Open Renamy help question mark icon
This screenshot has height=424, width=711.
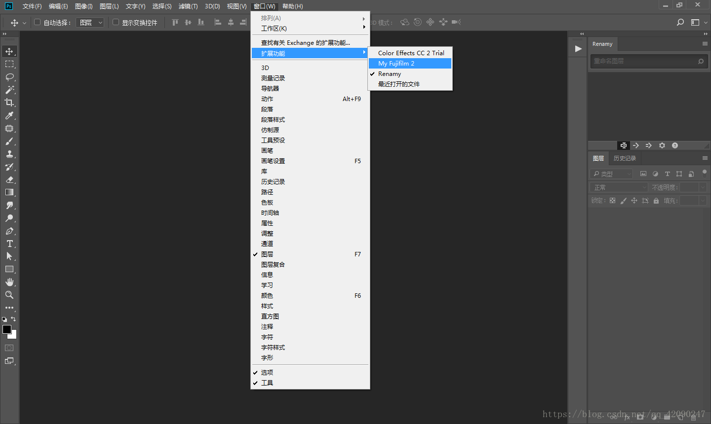tap(675, 145)
